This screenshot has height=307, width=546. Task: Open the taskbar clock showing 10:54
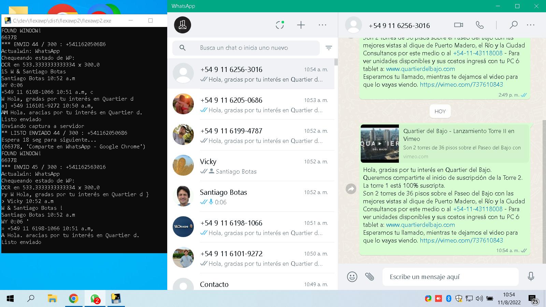click(509, 298)
